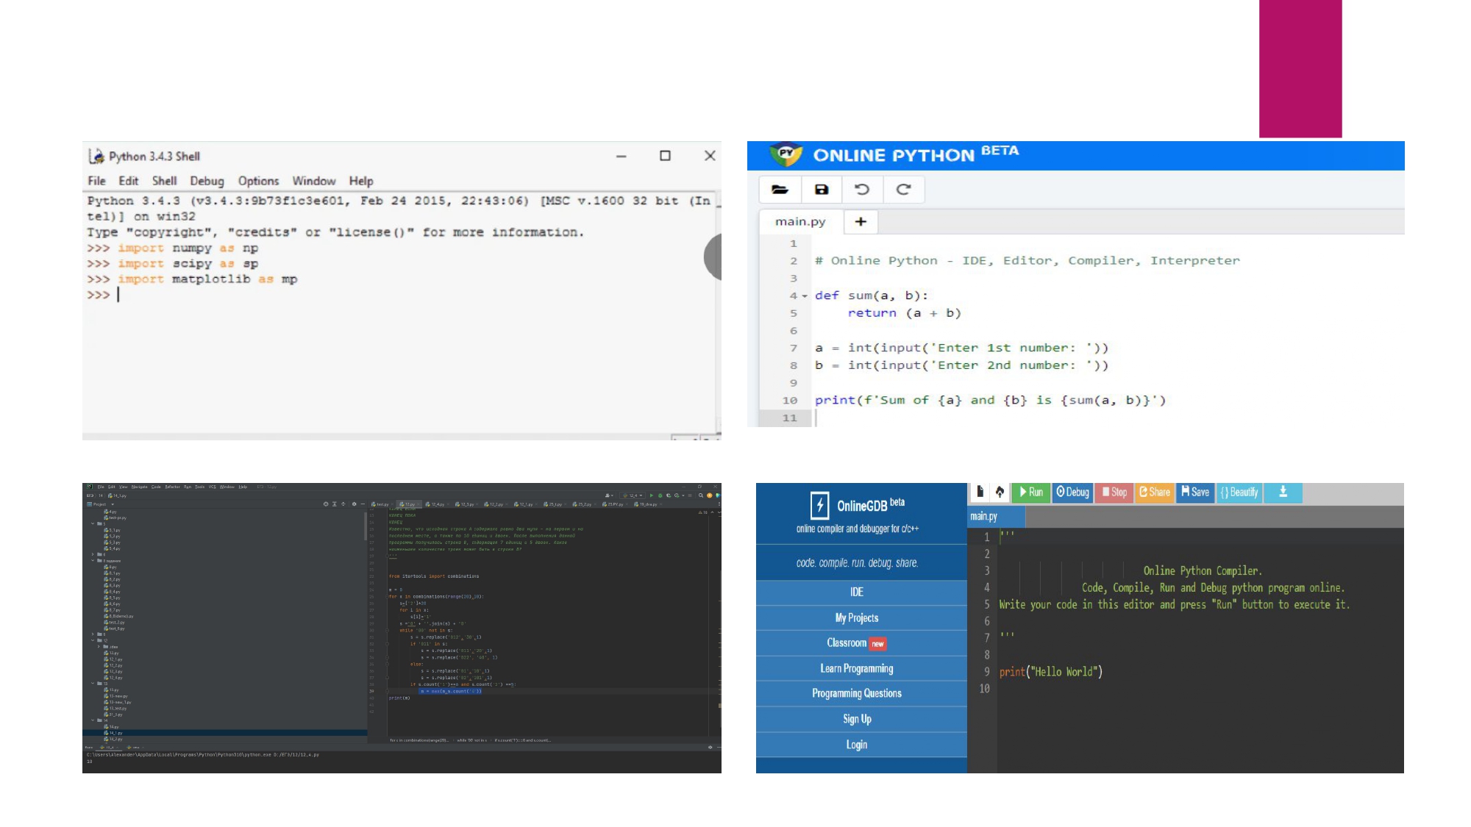
Task: Expand folder 6 in PyCharm project tree
Action: 93,554
